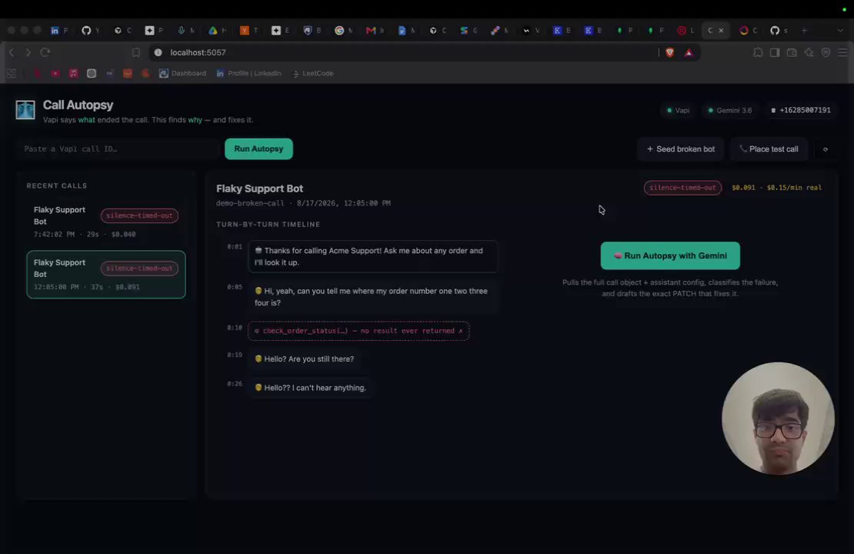The height and width of the screenshot is (554, 854).
Task: Click Run Autopsy with Gemini button
Action: coord(670,255)
